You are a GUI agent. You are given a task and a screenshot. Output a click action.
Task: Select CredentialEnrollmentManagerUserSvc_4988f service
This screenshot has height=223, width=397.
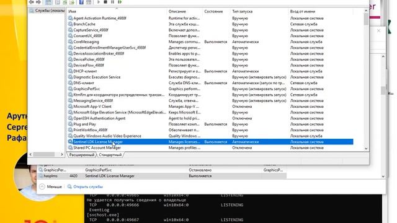click(210, 48)
